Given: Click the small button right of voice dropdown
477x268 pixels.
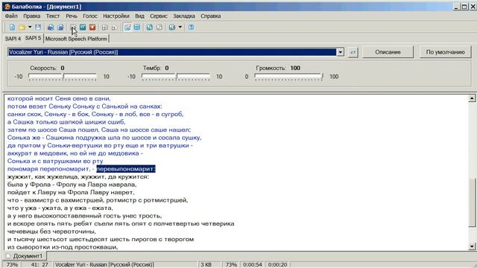Looking at the screenshot, I should tap(353, 52).
